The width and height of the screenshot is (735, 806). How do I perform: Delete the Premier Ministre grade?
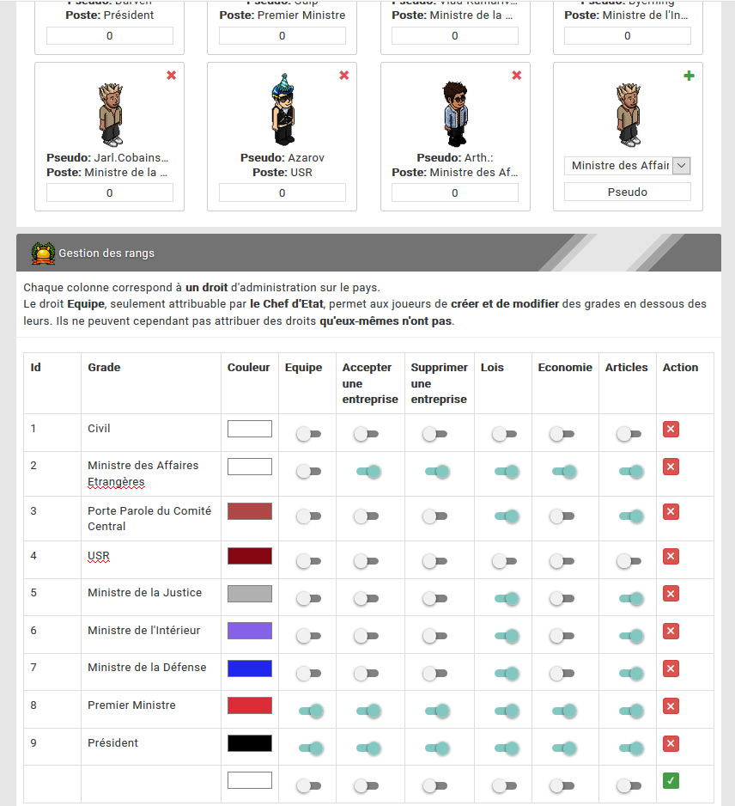pyautogui.click(x=671, y=706)
